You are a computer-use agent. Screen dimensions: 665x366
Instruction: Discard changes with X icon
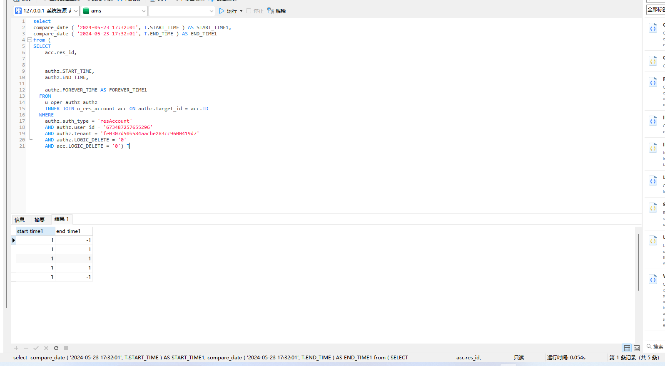point(46,348)
